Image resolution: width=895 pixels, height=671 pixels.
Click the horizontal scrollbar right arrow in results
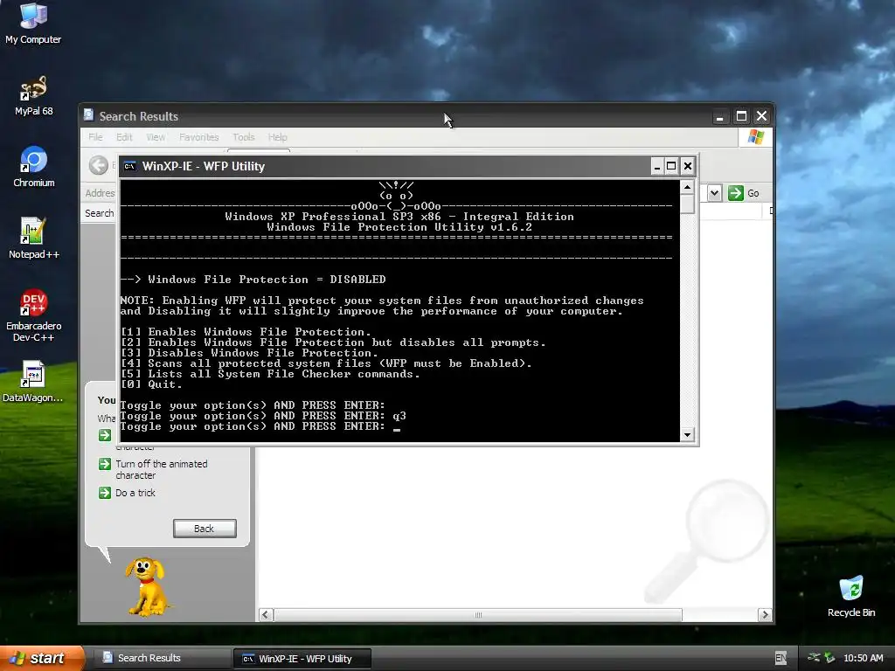pos(765,614)
